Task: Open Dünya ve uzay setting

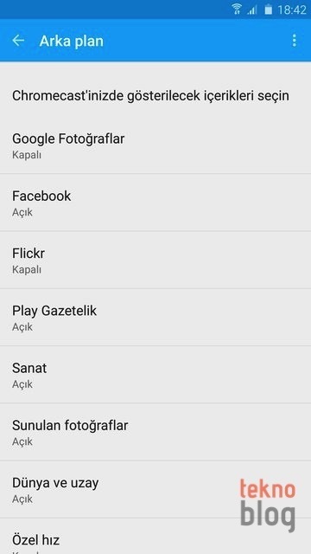Action: point(155,489)
